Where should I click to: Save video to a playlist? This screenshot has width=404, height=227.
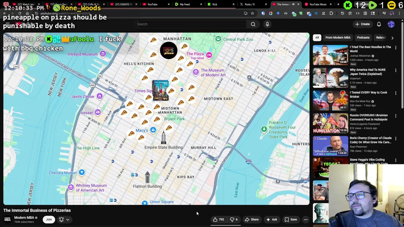tap(291, 219)
